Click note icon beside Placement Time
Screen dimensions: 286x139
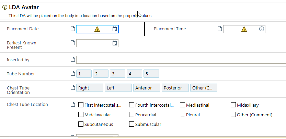(x=220, y=29)
